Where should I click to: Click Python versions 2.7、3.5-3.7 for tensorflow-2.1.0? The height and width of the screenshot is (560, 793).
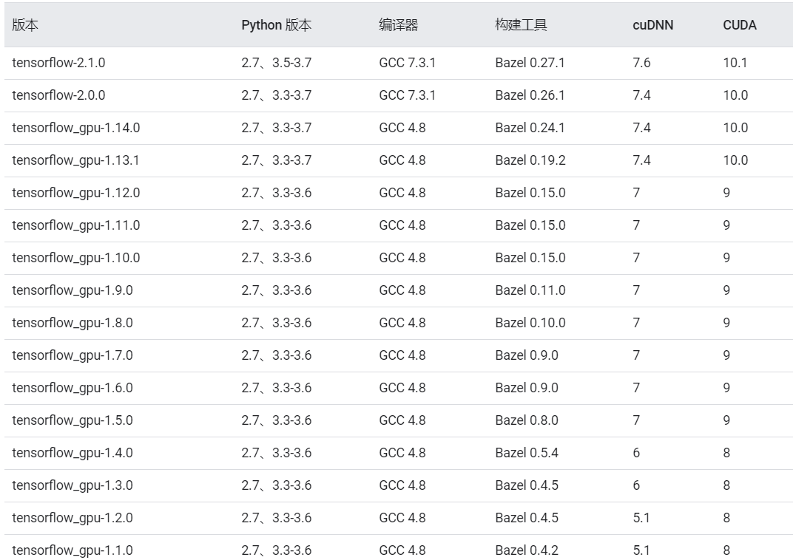point(277,64)
